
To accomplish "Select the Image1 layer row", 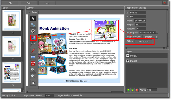I will 146,61.
